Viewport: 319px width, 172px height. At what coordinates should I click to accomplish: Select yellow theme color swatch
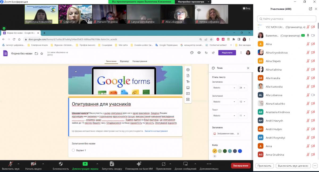215,151
